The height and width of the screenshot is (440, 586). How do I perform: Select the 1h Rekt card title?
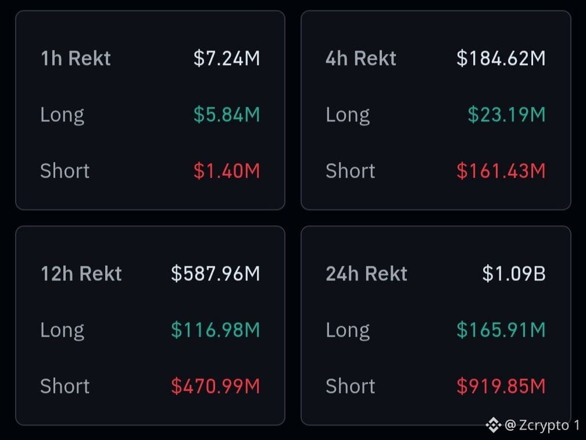(x=76, y=59)
